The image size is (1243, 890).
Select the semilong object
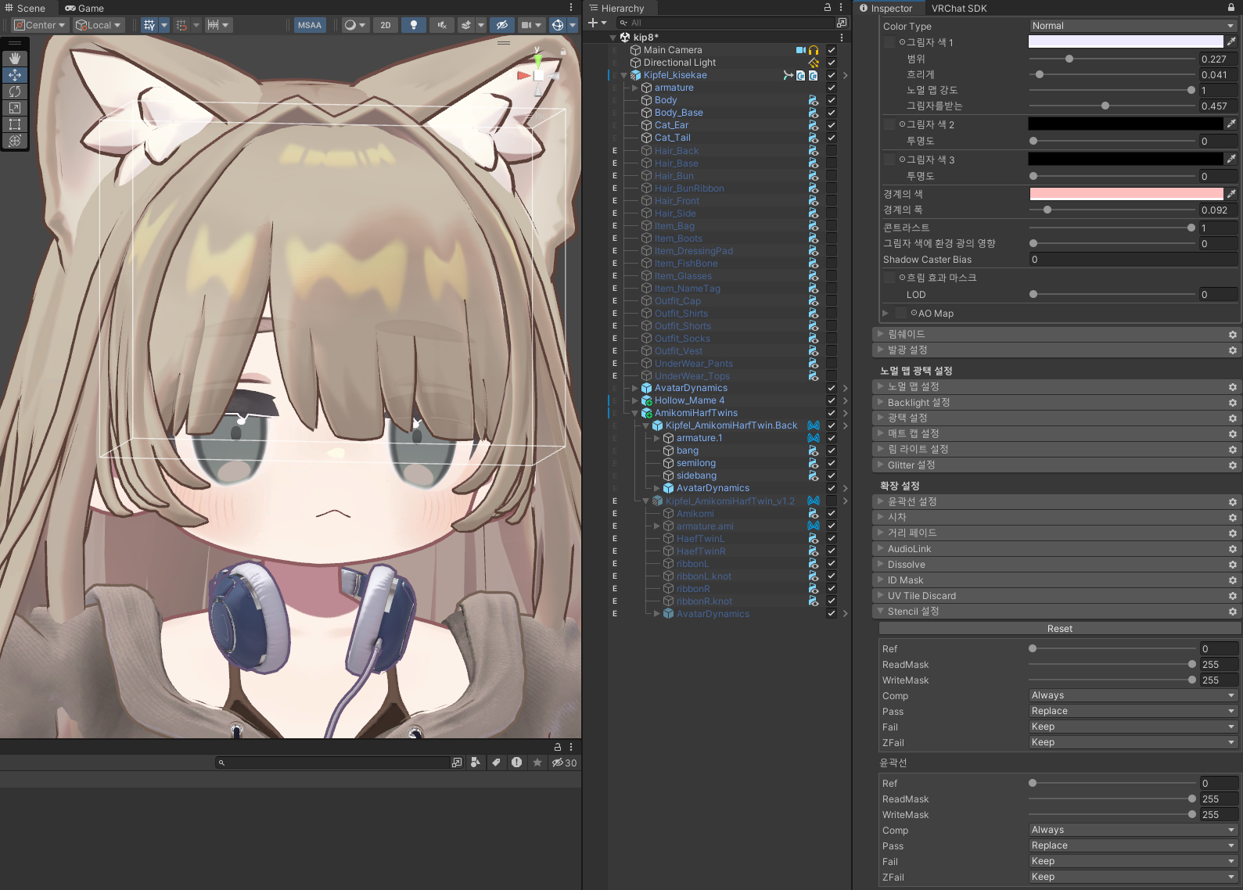click(696, 463)
